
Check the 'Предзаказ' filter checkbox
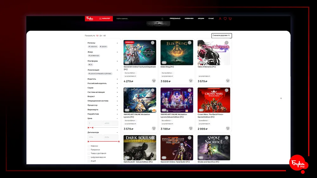[89, 150]
